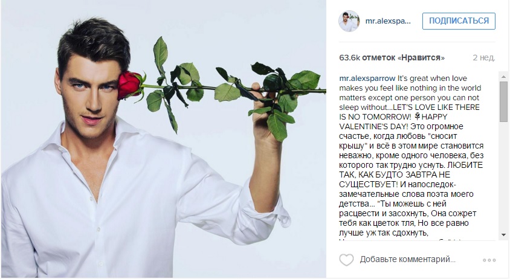Click the scrollbar up arrow in caption
Image resolution: width=510 pixels, height=279 pixels.
coord(503,77)
